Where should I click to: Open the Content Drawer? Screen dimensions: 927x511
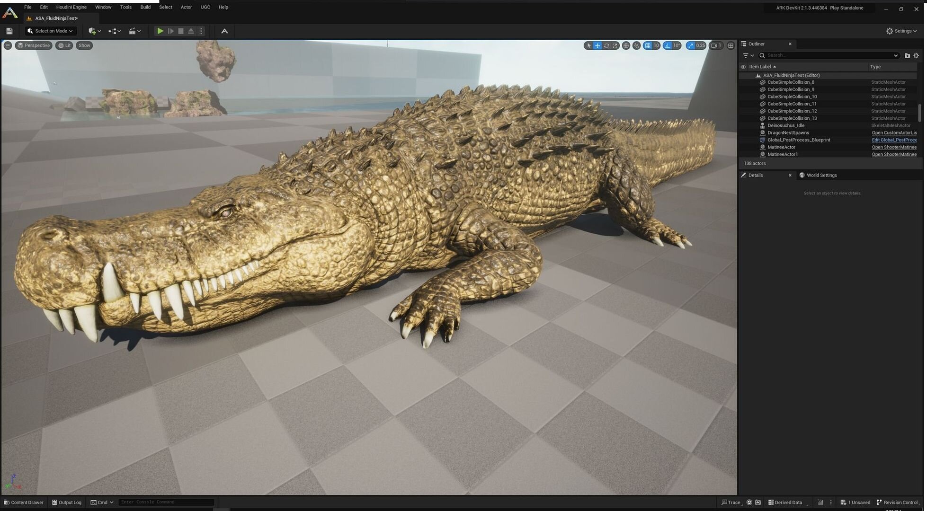[x=24, y=502]
